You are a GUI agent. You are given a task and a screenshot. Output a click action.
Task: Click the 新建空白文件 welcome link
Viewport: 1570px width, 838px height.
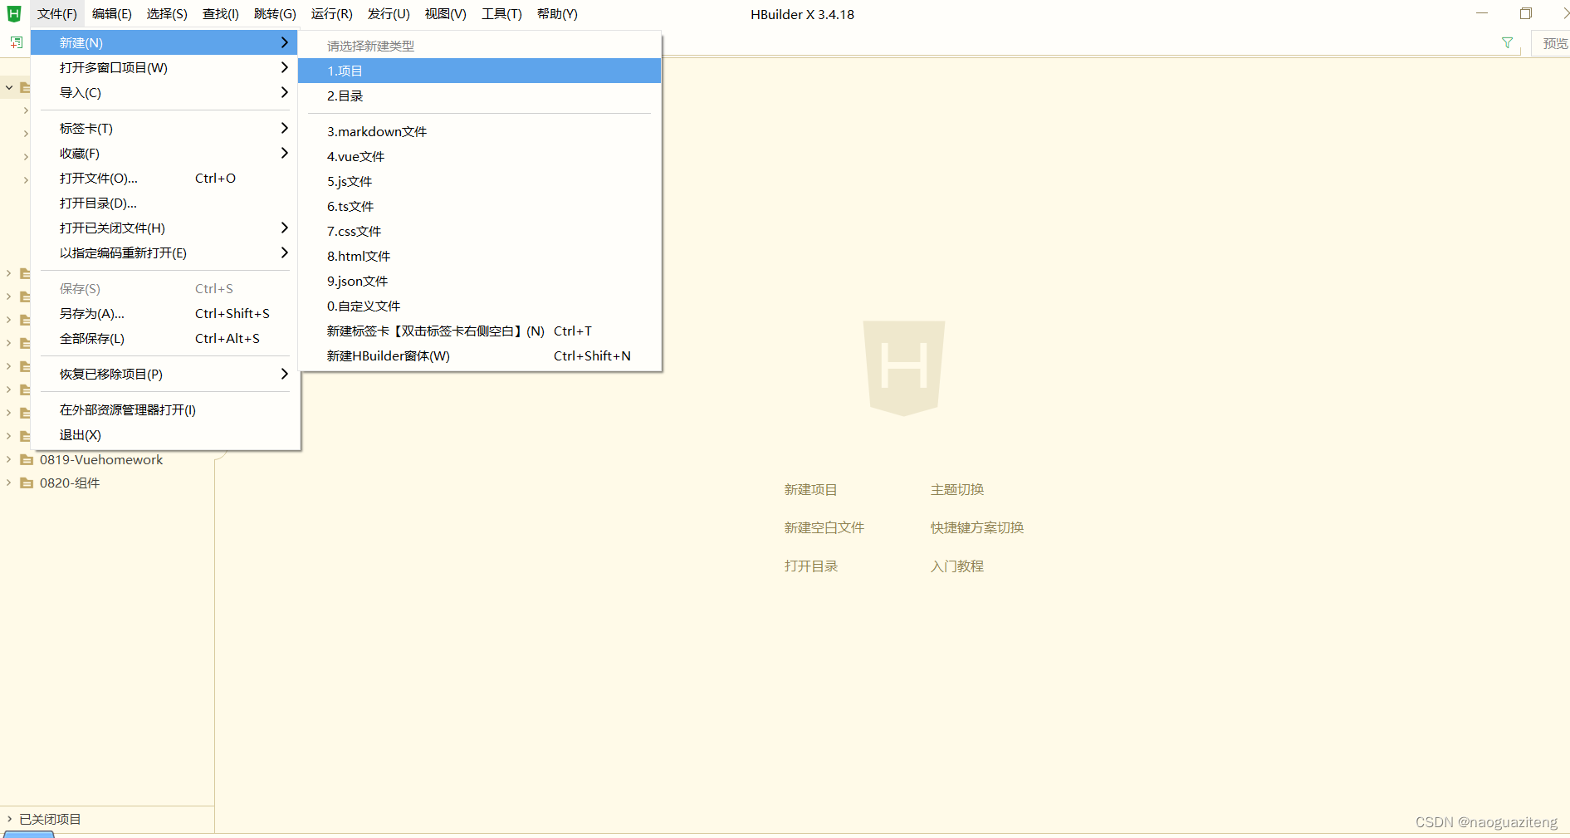[824, 527]
